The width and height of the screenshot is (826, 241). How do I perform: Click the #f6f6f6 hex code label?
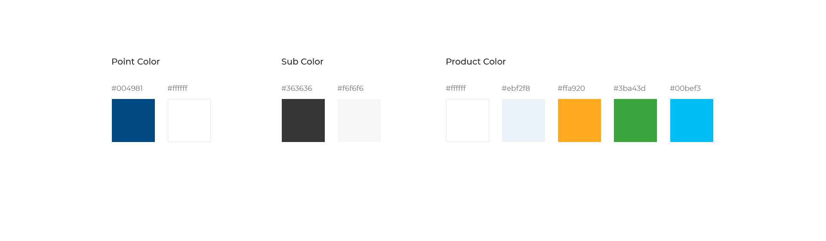(x=350, y=88)
